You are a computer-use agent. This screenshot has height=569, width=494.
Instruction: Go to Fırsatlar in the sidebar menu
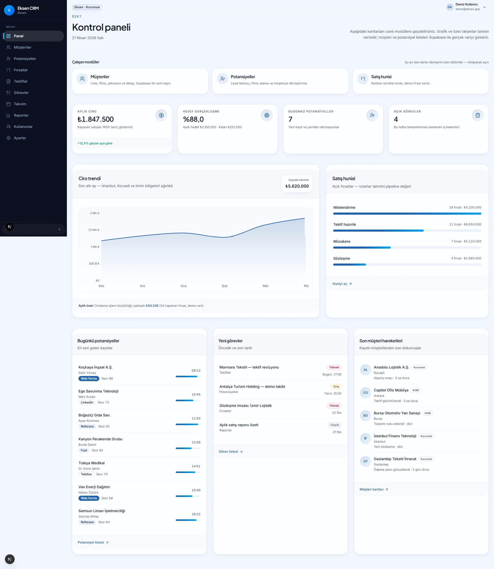pyautogui.click(x=21, y=70)
